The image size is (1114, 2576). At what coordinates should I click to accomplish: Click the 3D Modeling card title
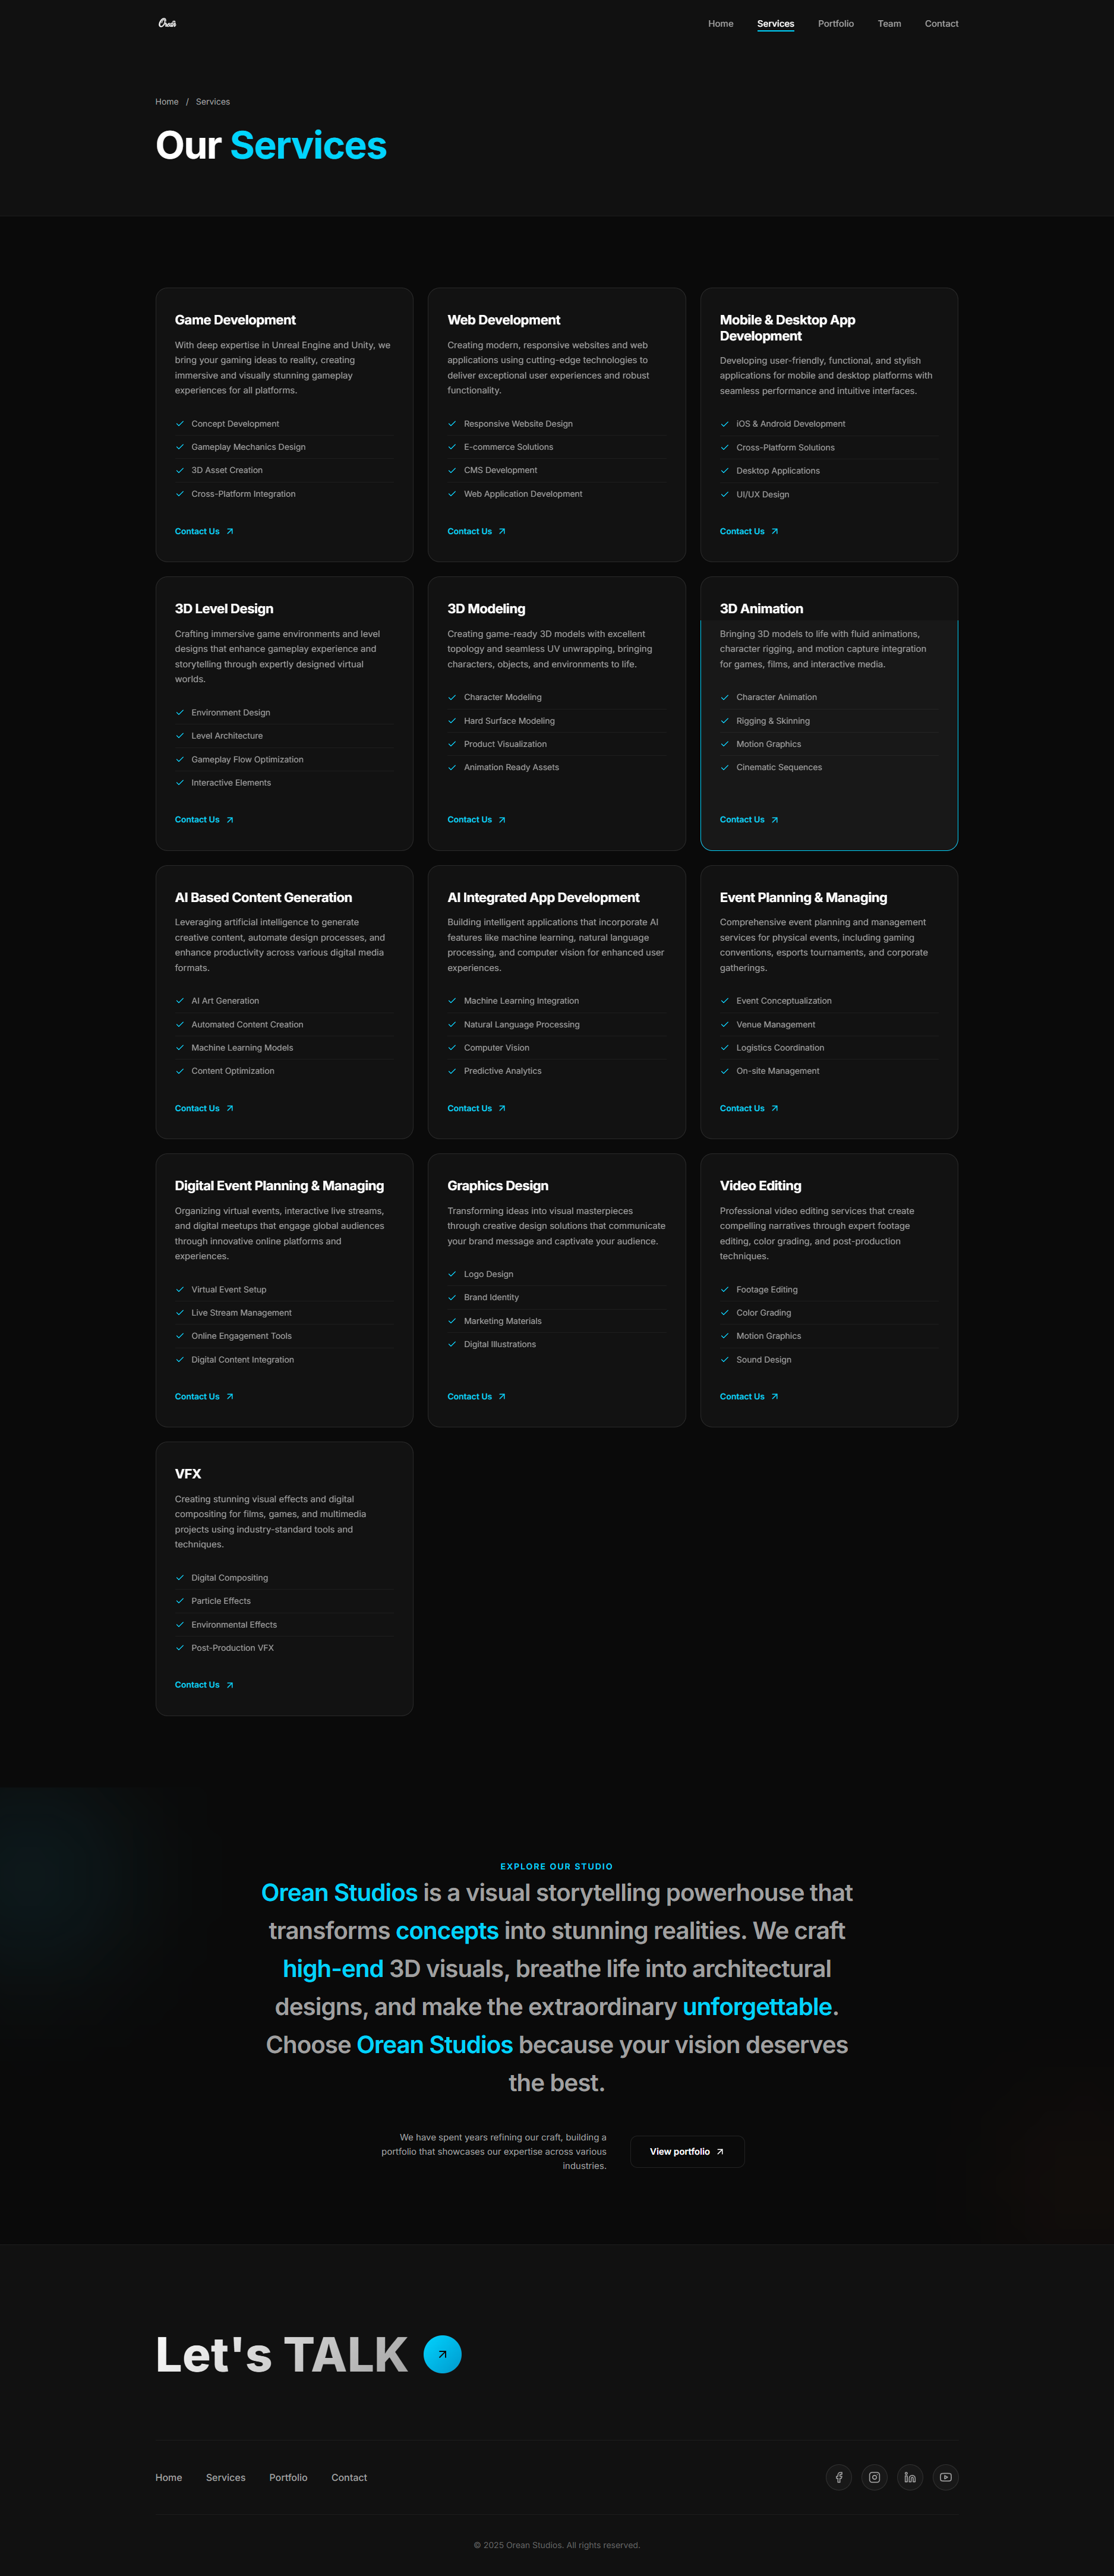[486, 609]
